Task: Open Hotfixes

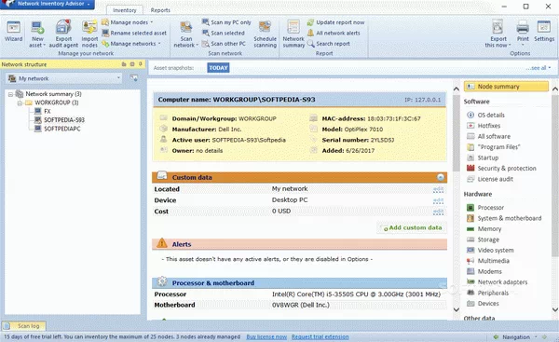Action: click(x=484, y=126)
